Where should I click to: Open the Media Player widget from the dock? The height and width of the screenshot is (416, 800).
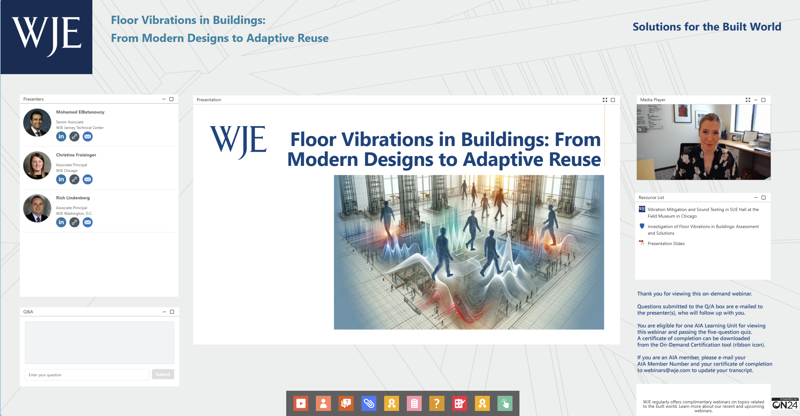click(301, 403)
